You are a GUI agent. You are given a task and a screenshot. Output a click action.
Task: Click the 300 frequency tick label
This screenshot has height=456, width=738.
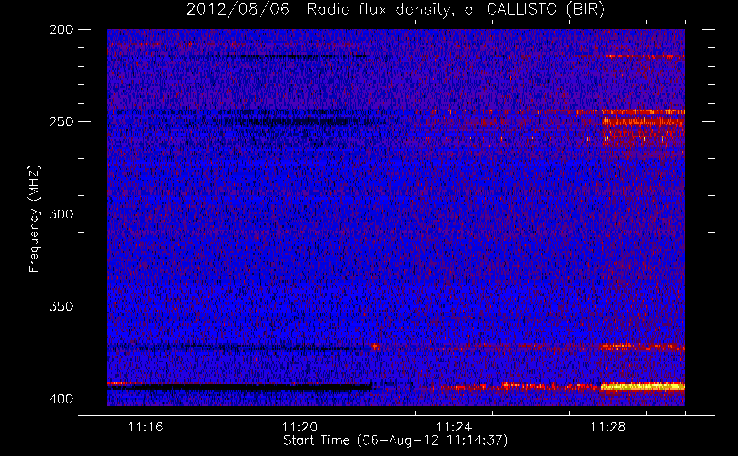coord(61,214)
